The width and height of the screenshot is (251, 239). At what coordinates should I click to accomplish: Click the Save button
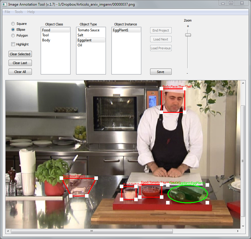point(161,72)
